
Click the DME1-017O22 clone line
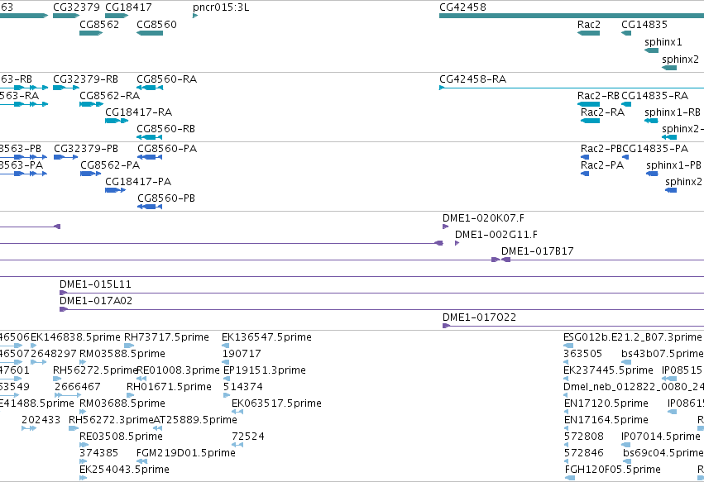click(x=573, y=326)
